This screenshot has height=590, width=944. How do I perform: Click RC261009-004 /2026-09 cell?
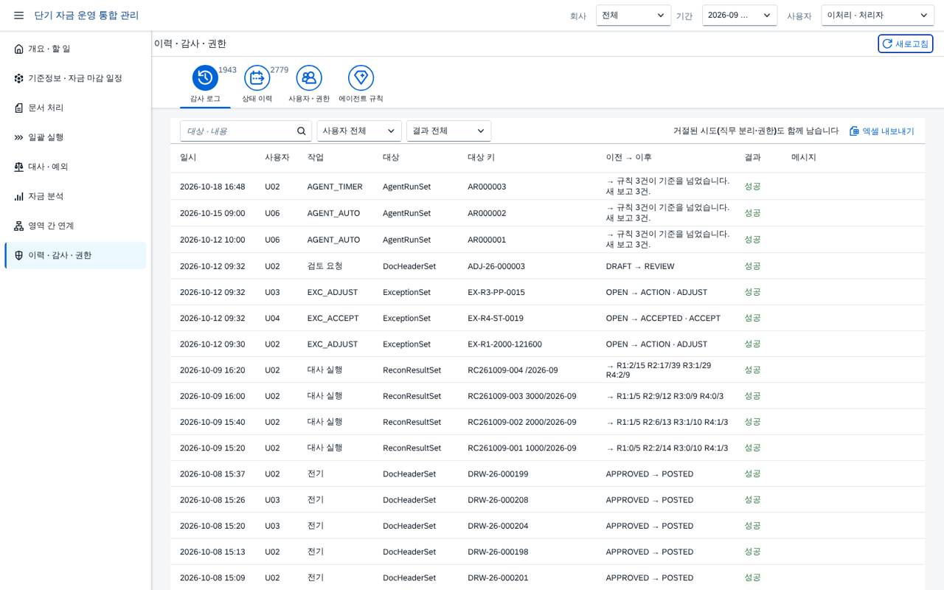(x=513, y=370)
